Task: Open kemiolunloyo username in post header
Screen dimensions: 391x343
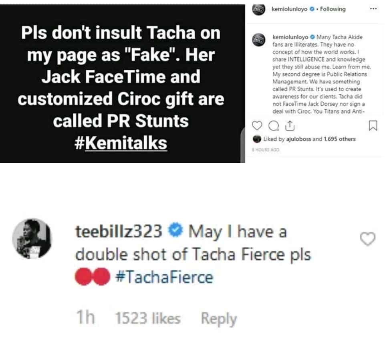Action: [289, 9]
